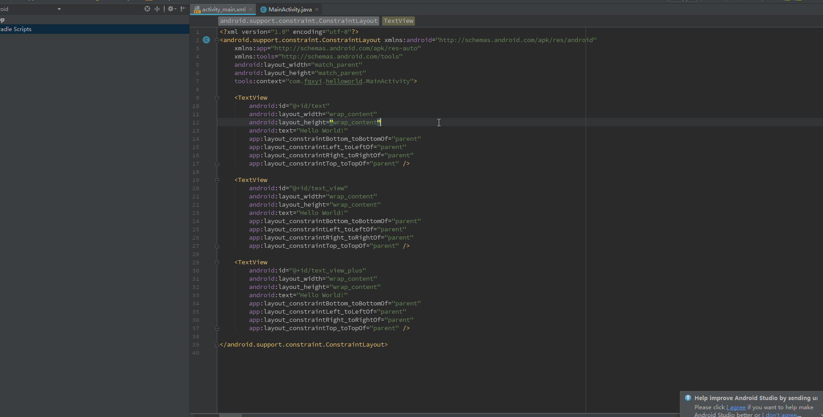Select the Gradle Scripts tree row
The image size is (823, 417).
click(x=95, y=29)
